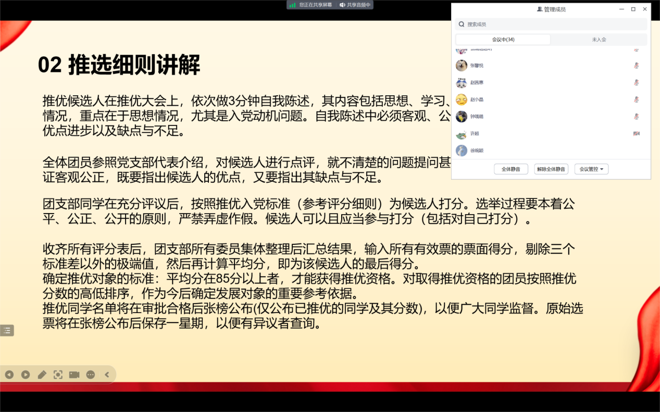Click the 解除全体静音 button
Viewport: 660px width, 412px height.
pyautogui.click(x=551, y=169)
